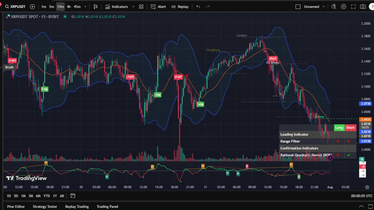Set date range to 1M
374x210 pixels.
(x=23, y=196)
